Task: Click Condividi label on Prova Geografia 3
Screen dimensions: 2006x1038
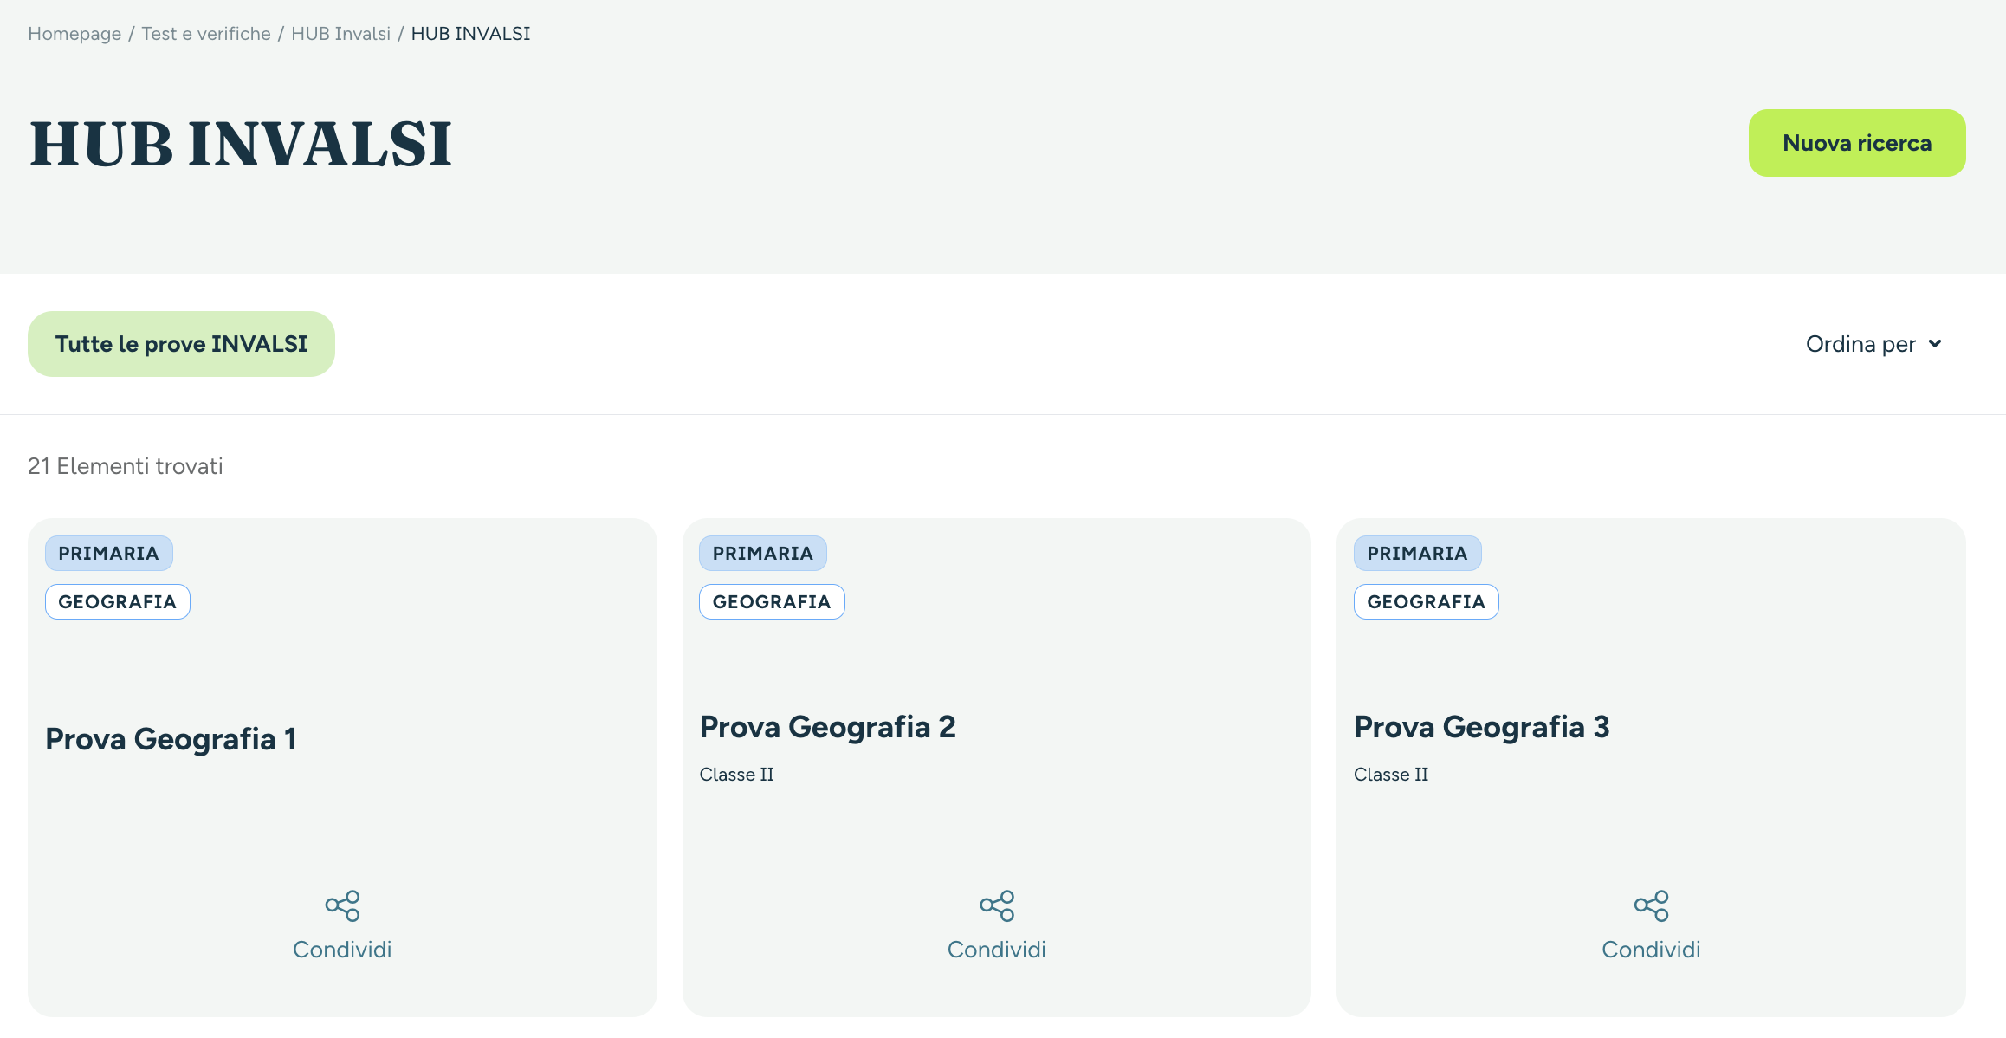Action: point(1651,950)
